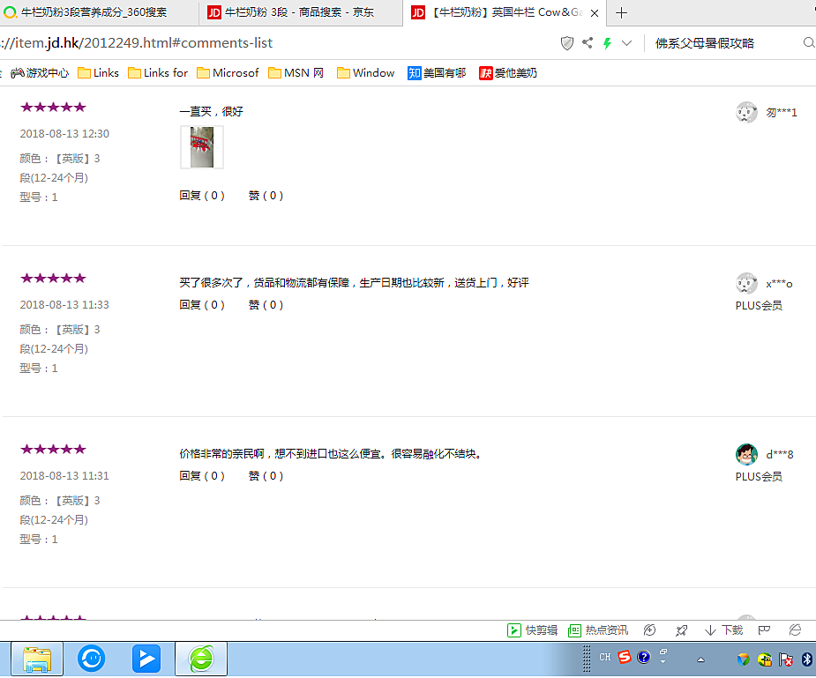View the review photo thumbnail
Screen dimensions: 816x678
coord(202,147)
